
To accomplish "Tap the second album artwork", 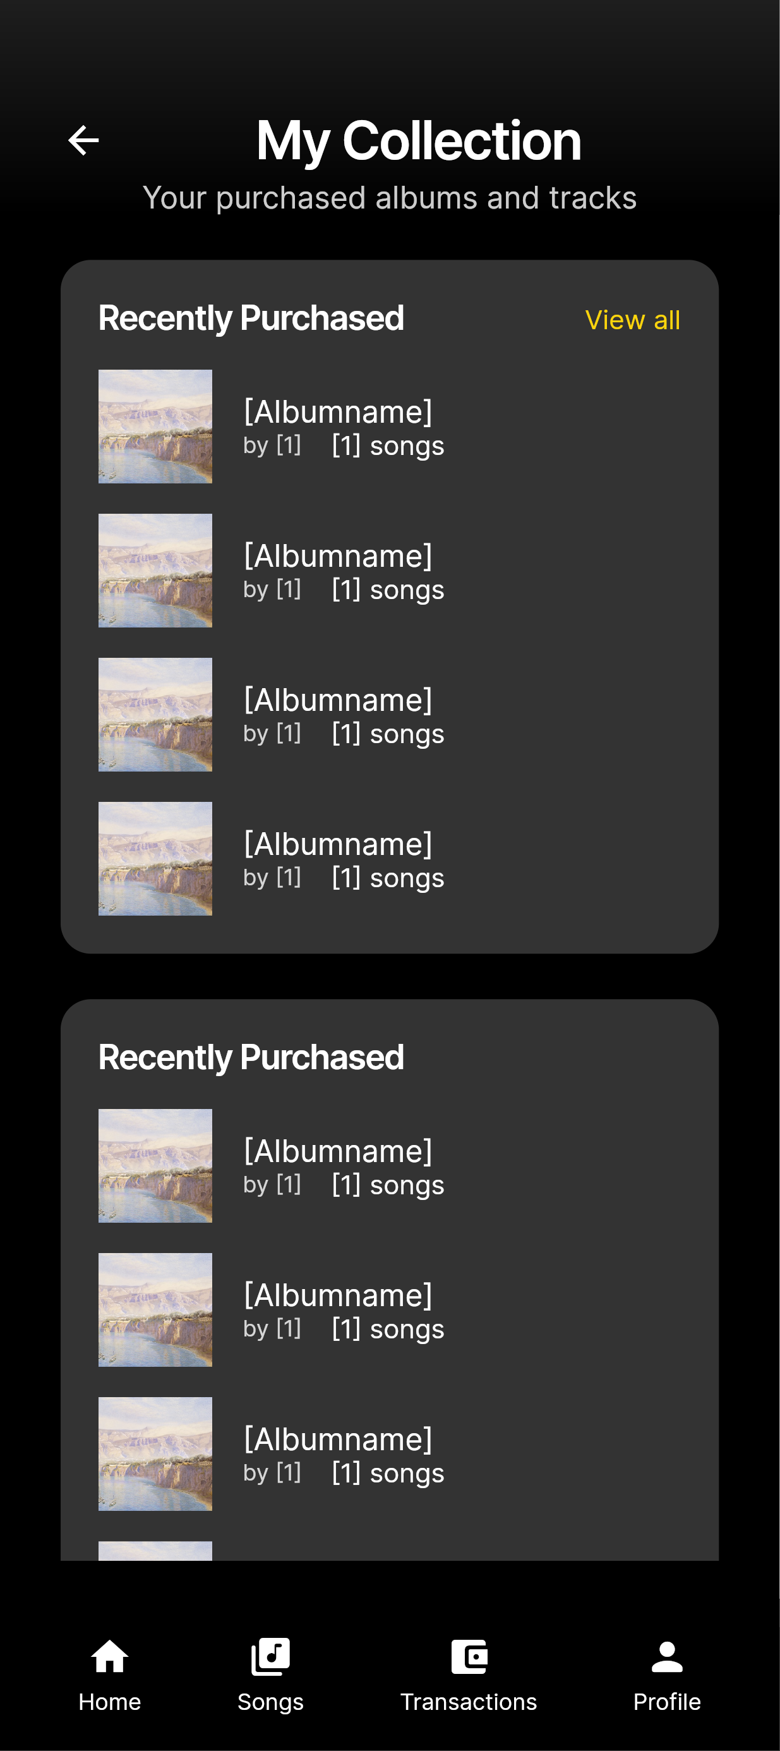I will tap(155, 571).
